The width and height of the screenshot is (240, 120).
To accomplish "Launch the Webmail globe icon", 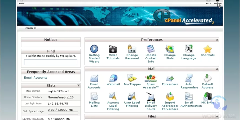I will (x=113, y=78).
